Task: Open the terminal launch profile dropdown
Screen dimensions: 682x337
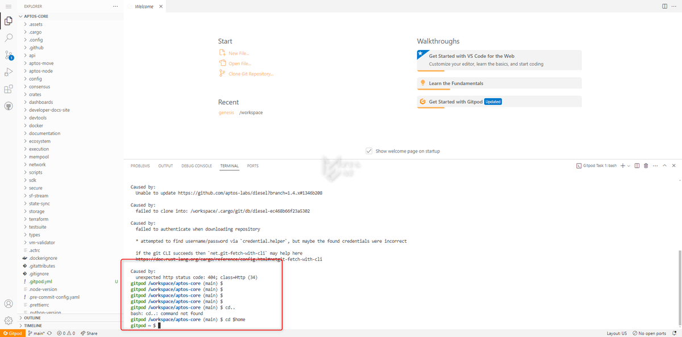Action: pyautogui.click(x=629, y=166)
